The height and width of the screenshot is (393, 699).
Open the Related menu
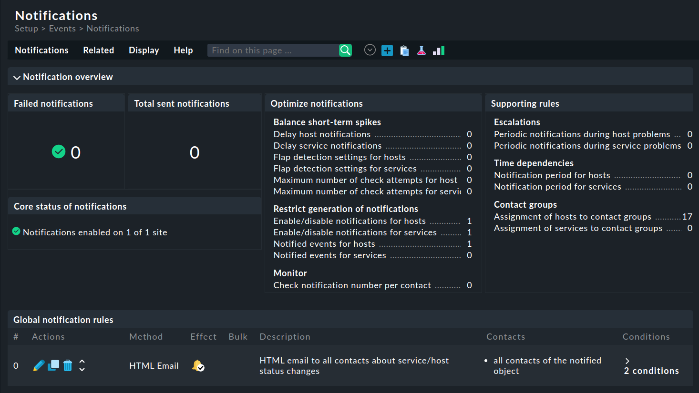click(98, 50)
